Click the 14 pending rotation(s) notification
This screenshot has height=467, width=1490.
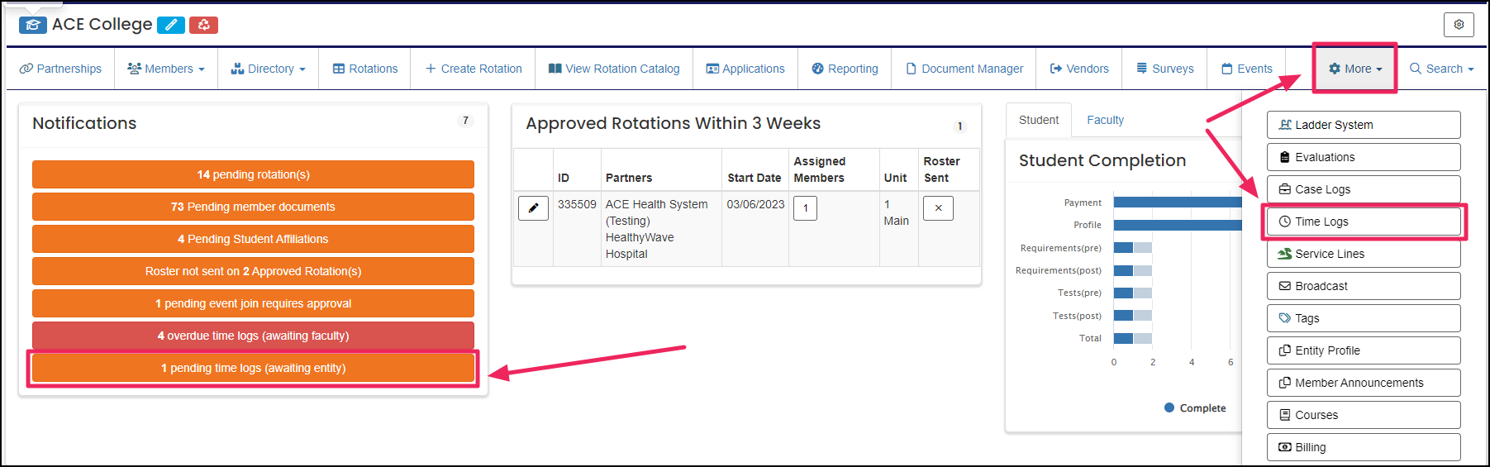[x=253, y=174]
